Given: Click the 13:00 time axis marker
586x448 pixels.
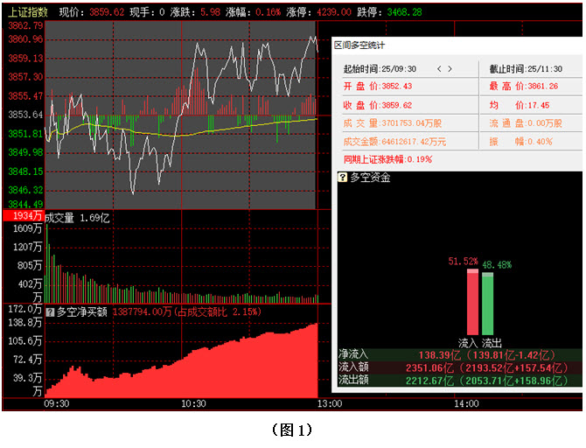Looking at the screenshot, I should tap(330, 403).
